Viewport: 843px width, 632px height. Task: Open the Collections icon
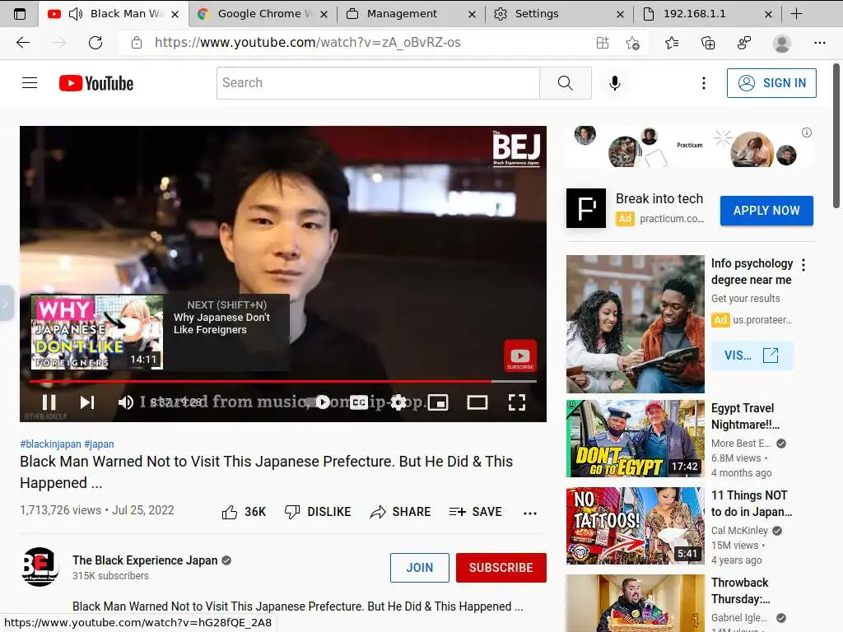708,43
